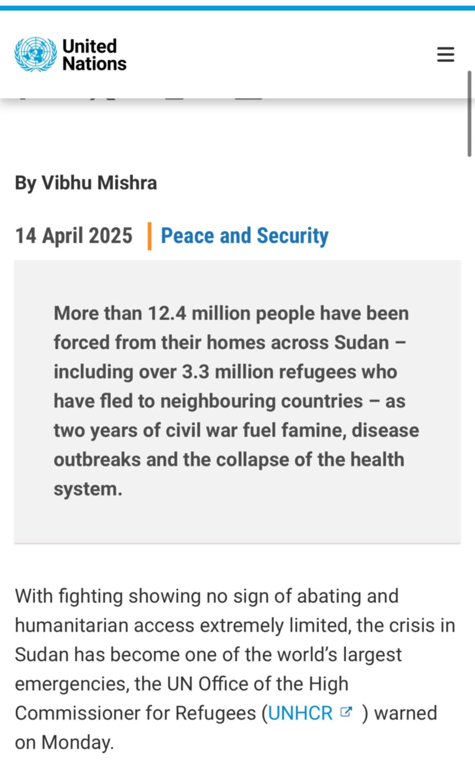Click "on Monday." at the paragraph end
475x766 pixels.
coord(65,742)
